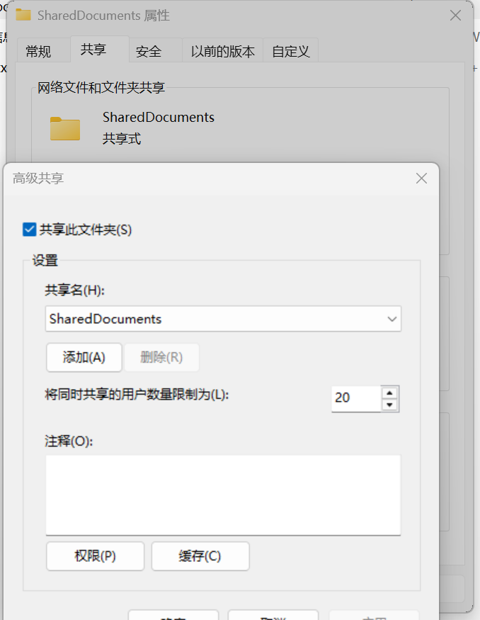Click the folder icon in the properties title bar
Screen dimensions: 480x620
click(23, 16)
